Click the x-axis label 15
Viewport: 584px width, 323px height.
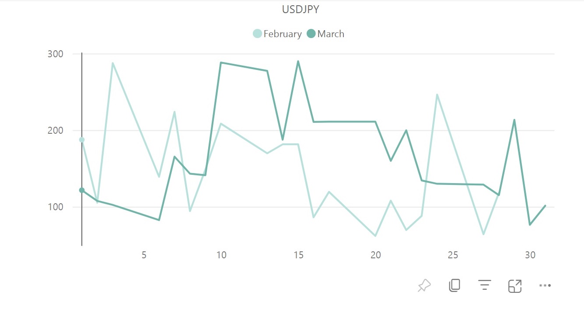coord(298,255)
